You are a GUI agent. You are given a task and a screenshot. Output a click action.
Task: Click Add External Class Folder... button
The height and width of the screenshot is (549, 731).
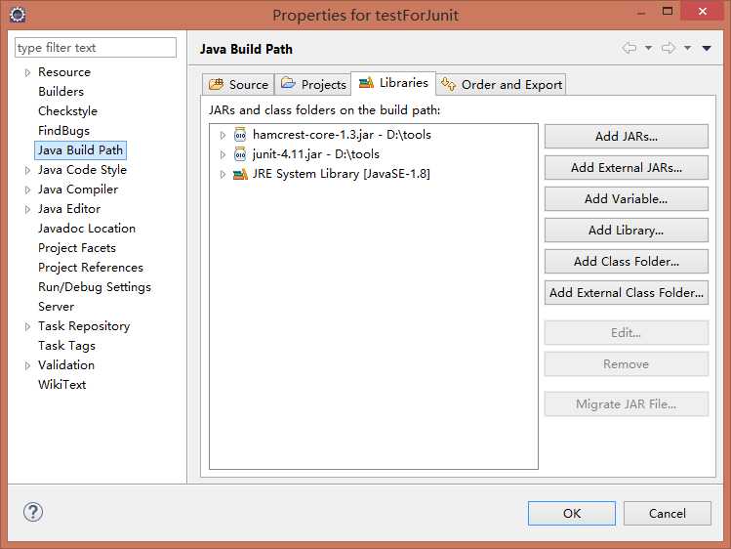[x=627, y=292]
